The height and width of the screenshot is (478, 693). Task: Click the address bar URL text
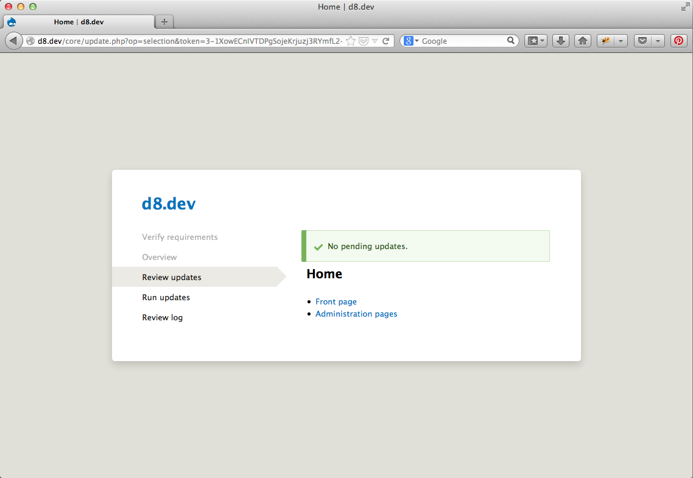[x=190, y=41]
